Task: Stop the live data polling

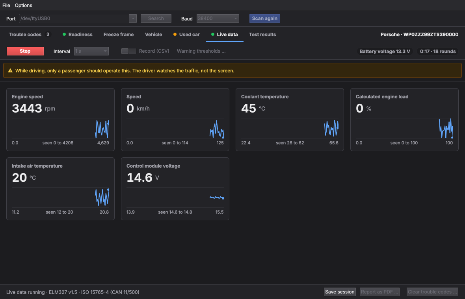Action: click(25, 51)
